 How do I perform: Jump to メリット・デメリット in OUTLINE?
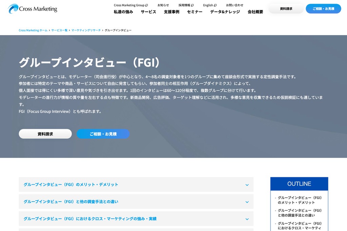[x=300, y=200]
